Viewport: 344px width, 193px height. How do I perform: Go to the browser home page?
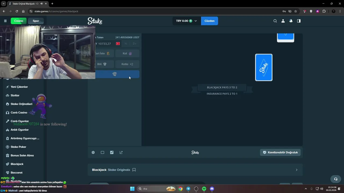point(23,11)
